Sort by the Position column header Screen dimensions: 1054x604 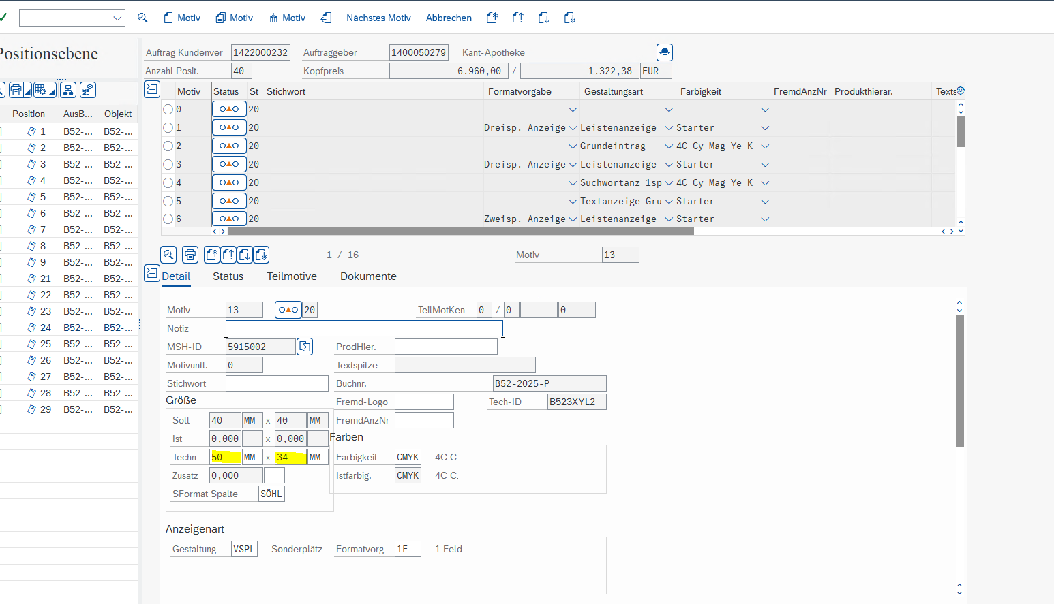click(x=29, y=114)
